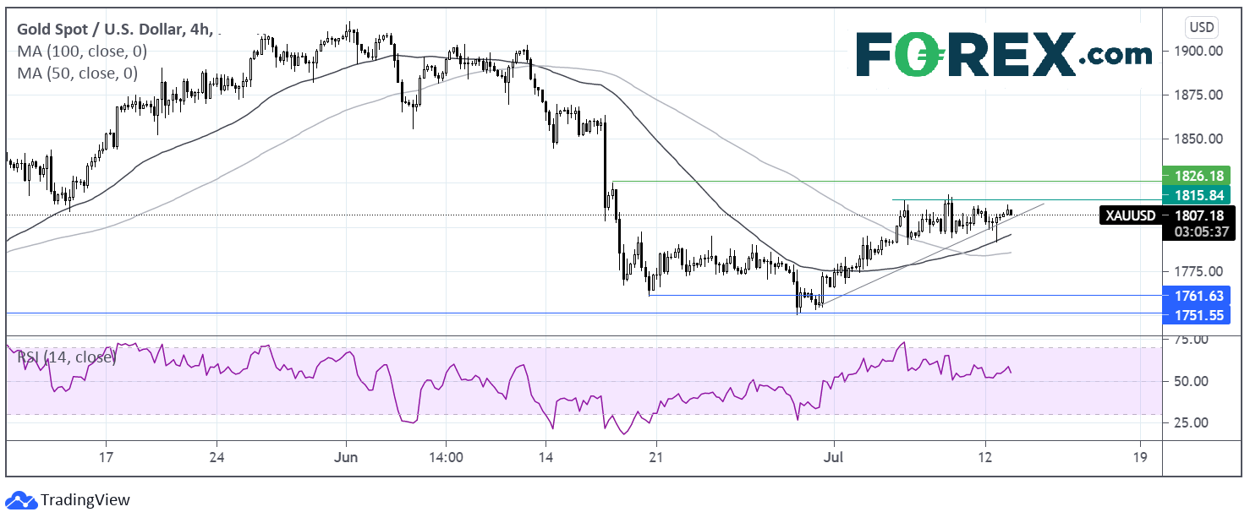Open the TradingView text link
This screenshot has height=523, width=1250.
pos(85,500)
